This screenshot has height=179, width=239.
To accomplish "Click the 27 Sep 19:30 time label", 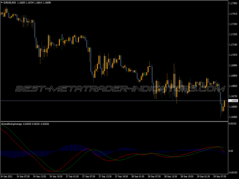I will [x=121, y=176].
